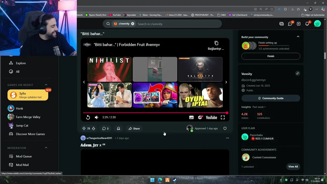Replay the YouTube video
The image size is (327, 184).
(88, 117)
